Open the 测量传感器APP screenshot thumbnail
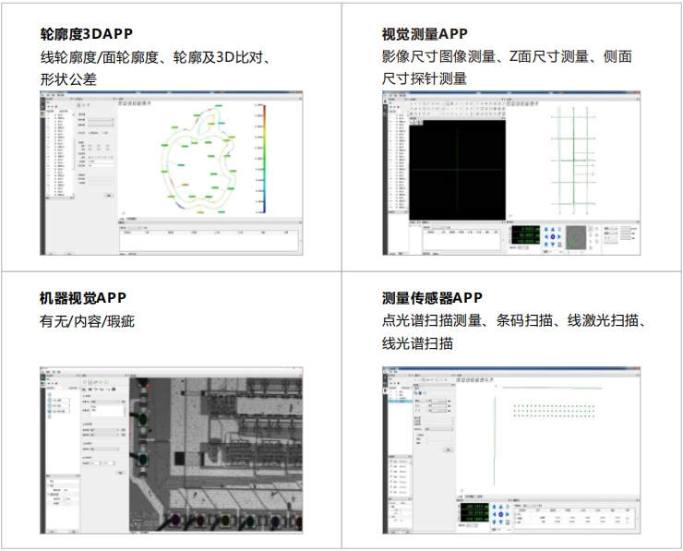The image size is (683, 551). tap(511, 450)
